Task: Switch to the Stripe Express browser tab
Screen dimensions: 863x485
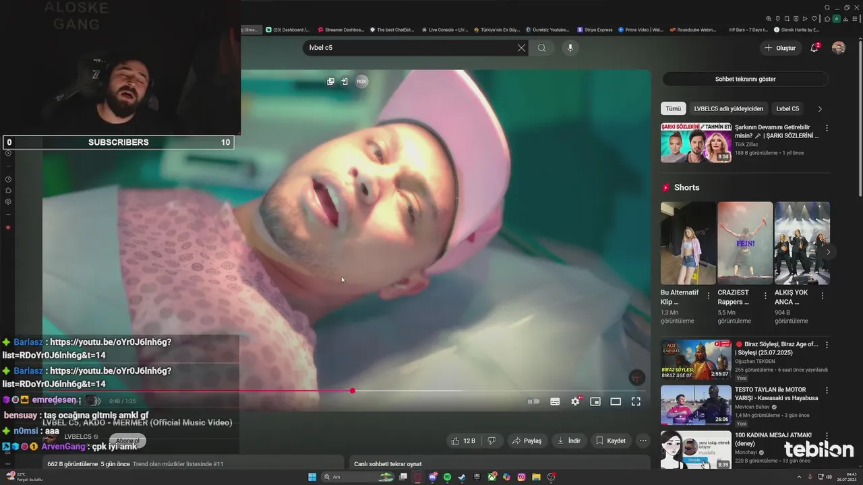Action: click(x=595, y=30)
